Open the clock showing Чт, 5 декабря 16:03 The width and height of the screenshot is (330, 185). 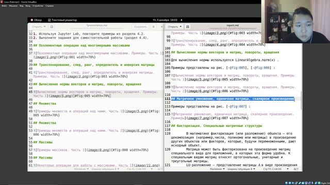(x=165, y=20)
